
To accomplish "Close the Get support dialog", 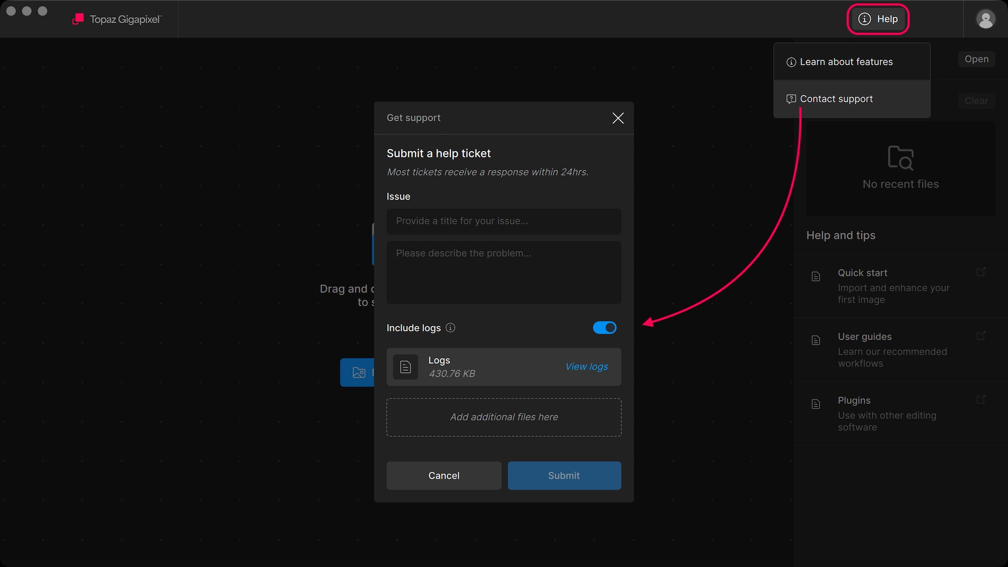I will [618, 118].
